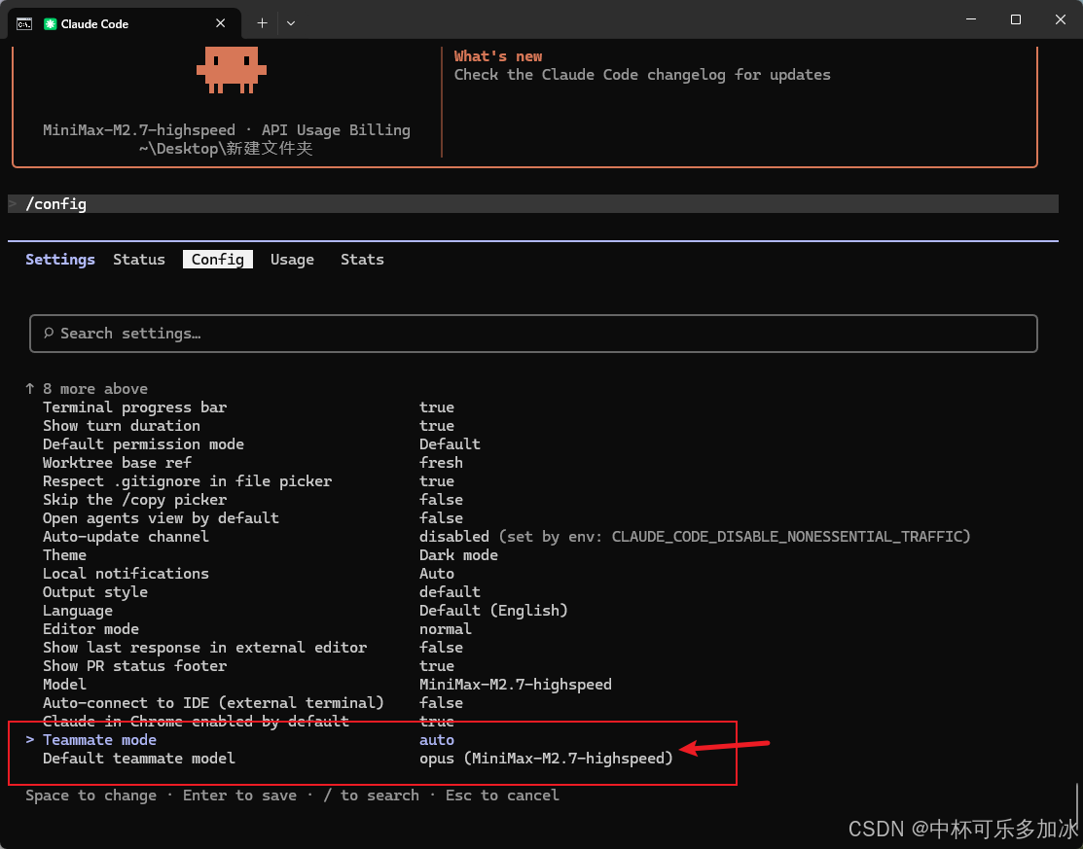Image resolution: width=1083 pixels, height=849 pixels.
Task: Open the Usage tab
Action: coord(292,260)
